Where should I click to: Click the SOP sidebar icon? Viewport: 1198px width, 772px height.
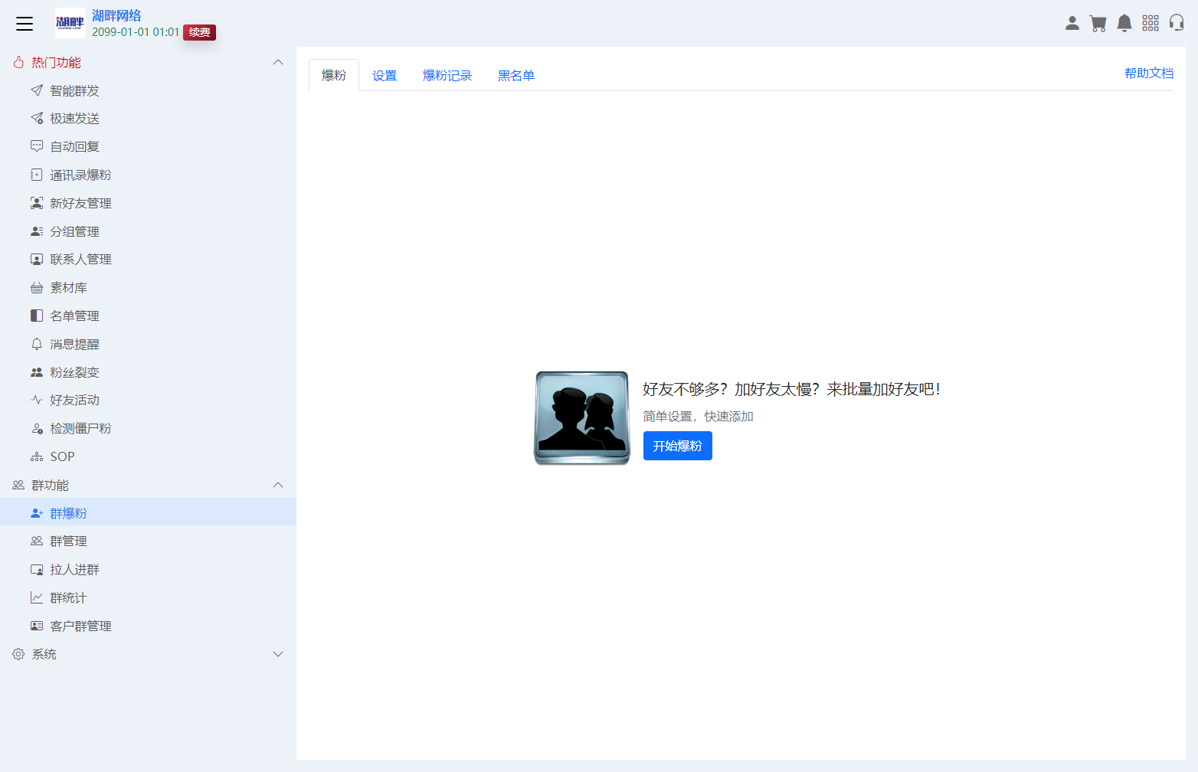[x=61, y=456]
